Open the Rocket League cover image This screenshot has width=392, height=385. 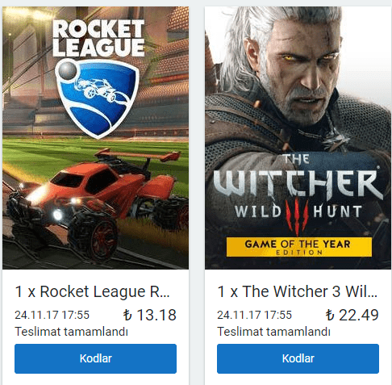tap(95, 138)
